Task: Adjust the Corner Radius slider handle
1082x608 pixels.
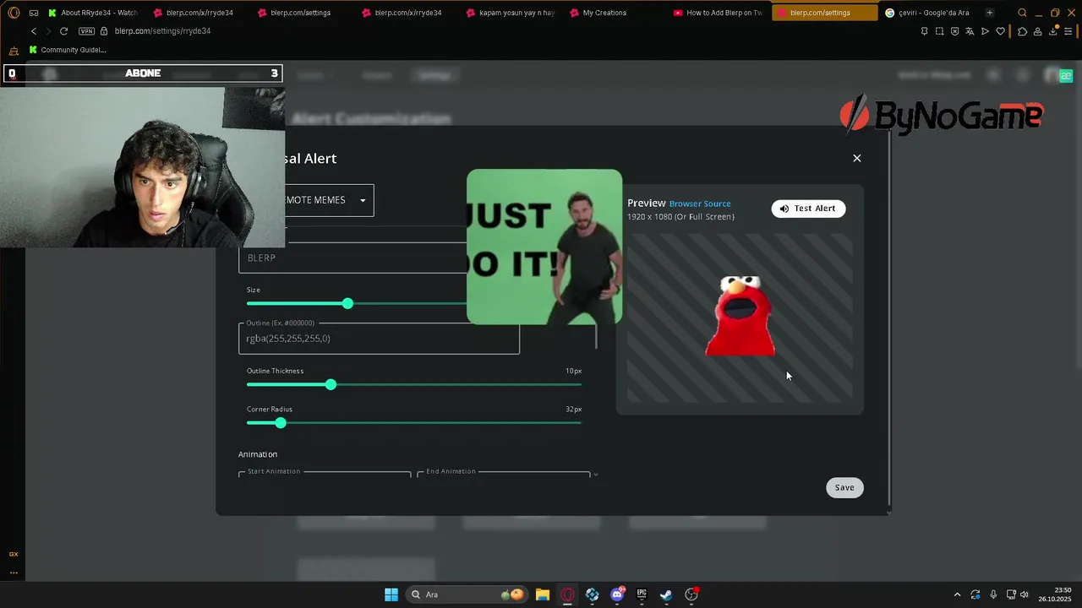Action: click(281, 422)
